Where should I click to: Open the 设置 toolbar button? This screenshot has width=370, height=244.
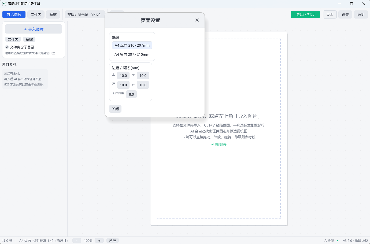(345, 14)
